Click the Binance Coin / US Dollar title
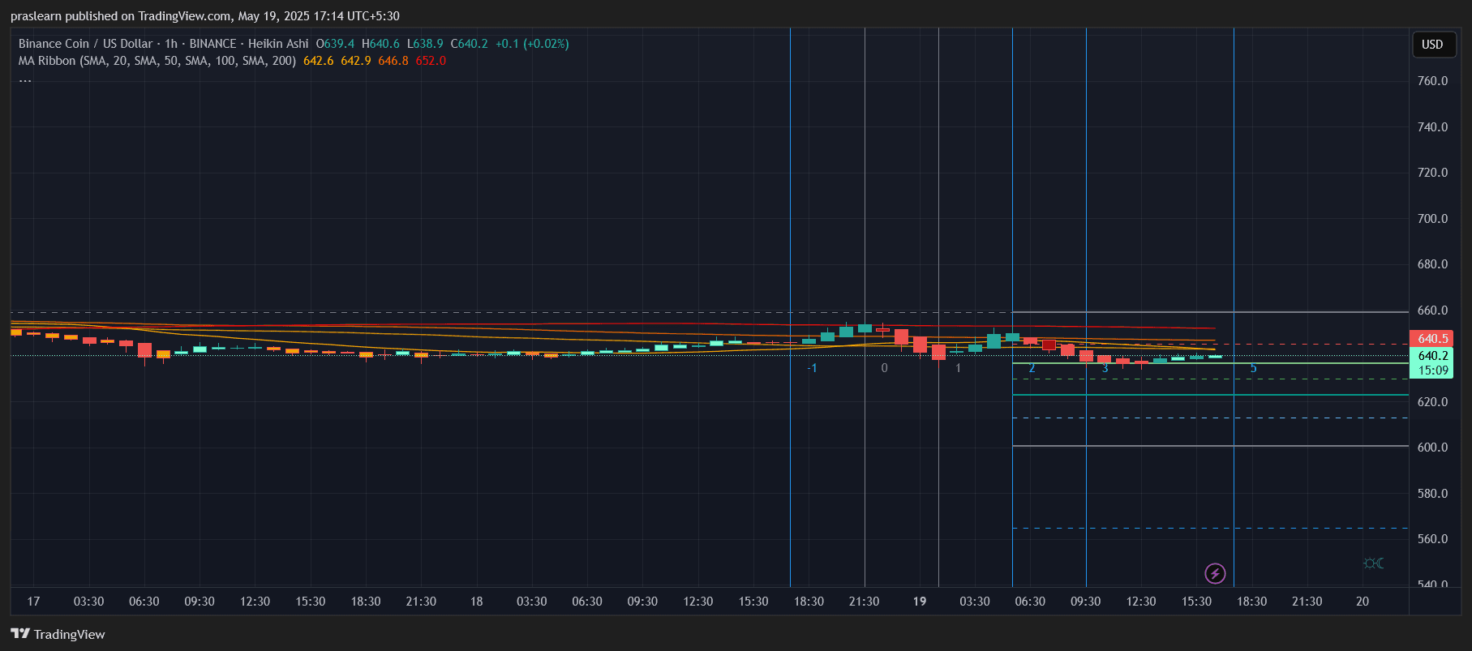Image resolution: width=1472 pixels, height=651 pixels. coord(85,44)
